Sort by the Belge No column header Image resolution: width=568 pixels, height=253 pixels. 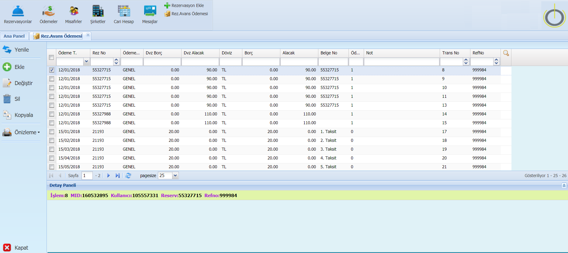[x=333, y=53]
